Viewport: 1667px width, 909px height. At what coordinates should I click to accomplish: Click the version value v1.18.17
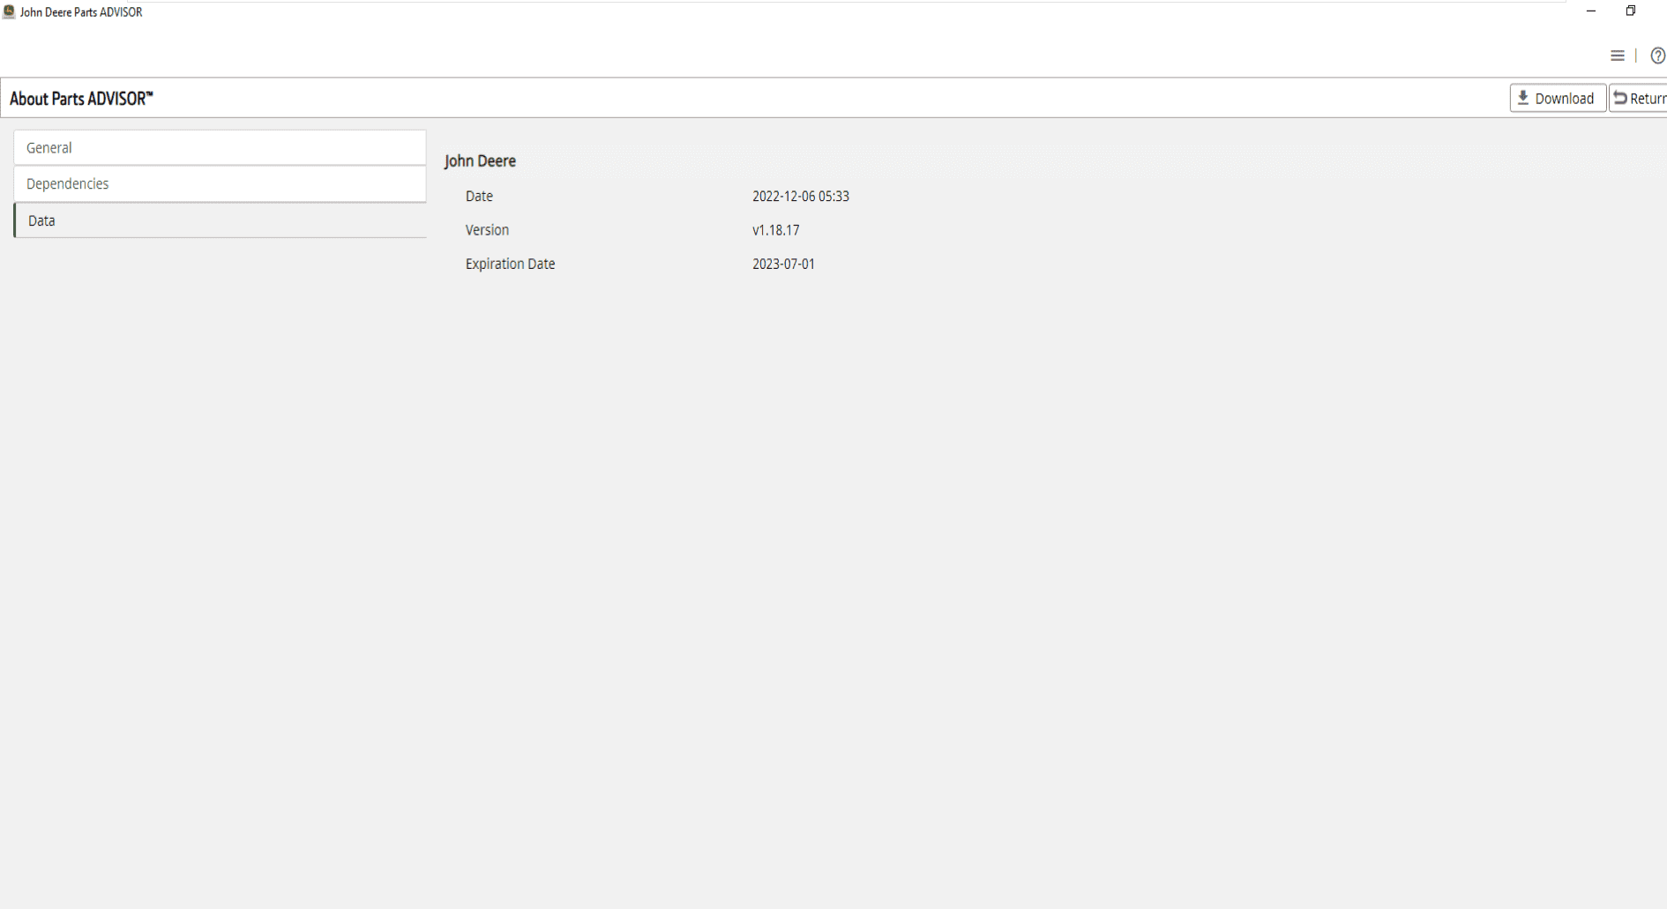pos(776,230)
